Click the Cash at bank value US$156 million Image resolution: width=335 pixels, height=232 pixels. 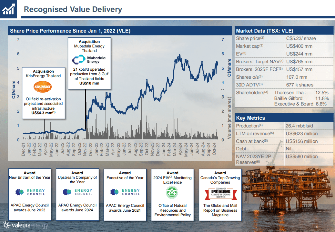[x=301, y=141]
